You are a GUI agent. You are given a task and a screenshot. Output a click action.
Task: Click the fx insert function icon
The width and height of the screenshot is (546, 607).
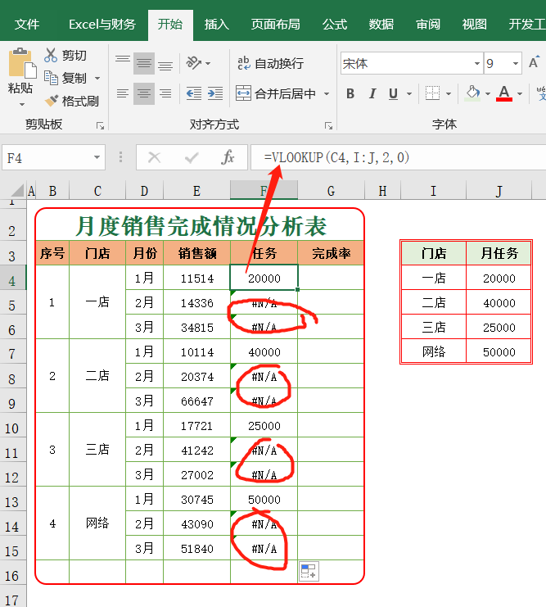coord(228,157)
